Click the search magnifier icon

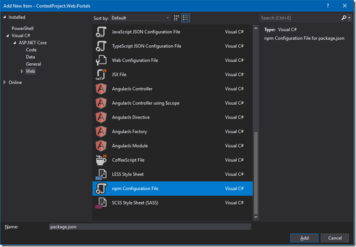(344, 18)
